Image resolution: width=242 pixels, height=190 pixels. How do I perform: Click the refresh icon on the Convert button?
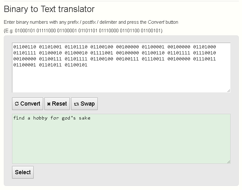coord(17,104)
